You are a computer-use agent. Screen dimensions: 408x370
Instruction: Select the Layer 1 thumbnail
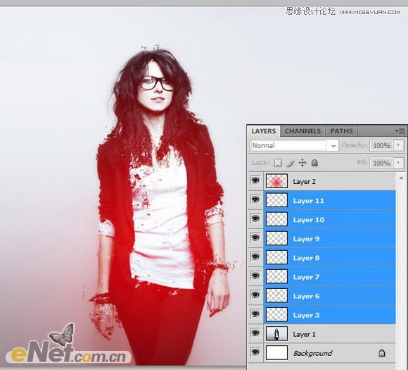pyautogui.click(x=276, y=334)
